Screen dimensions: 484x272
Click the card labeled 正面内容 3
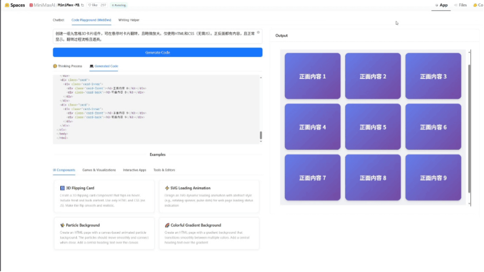(x=433, y=76)
